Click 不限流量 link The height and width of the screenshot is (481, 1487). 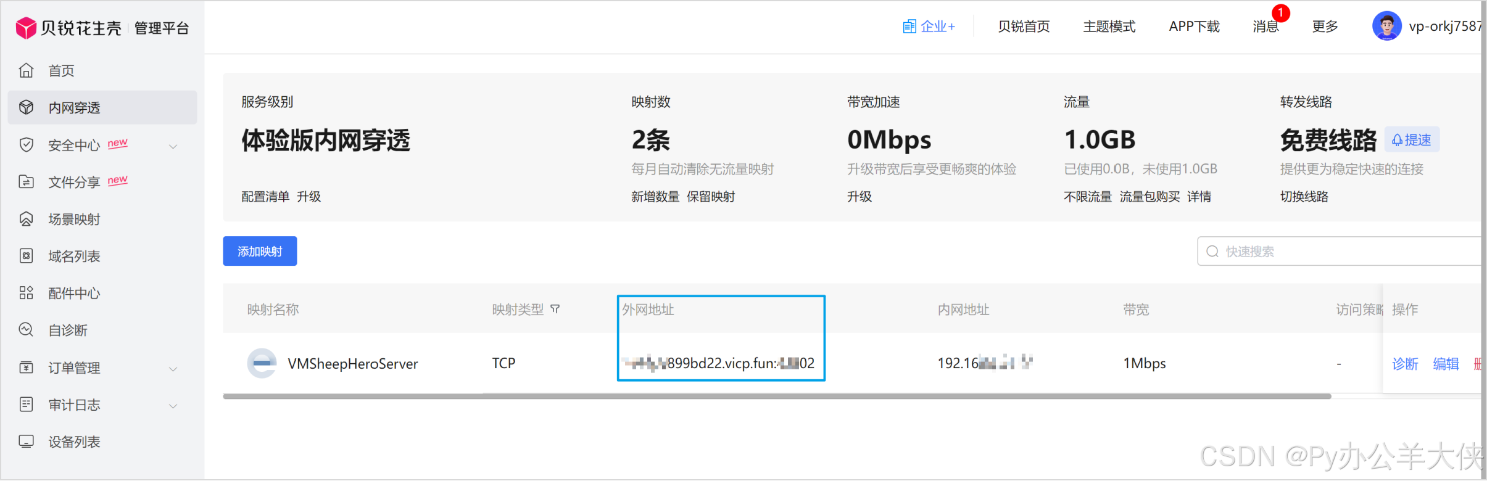[1088, 197]
